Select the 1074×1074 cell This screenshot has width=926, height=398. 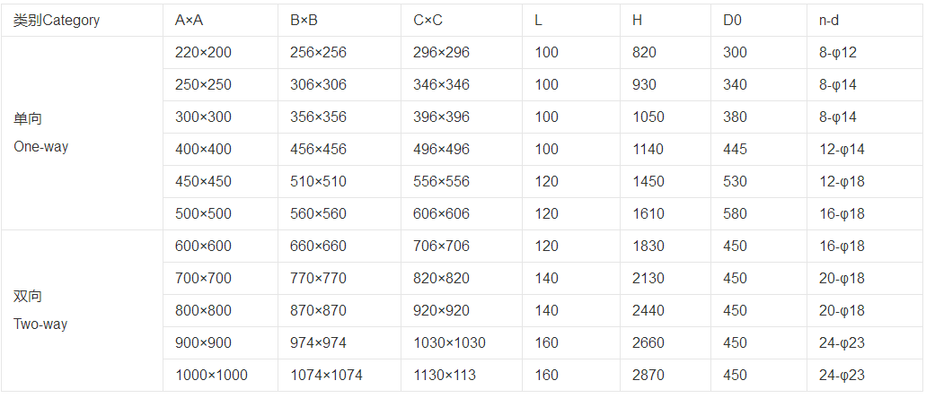coord(326,376)
